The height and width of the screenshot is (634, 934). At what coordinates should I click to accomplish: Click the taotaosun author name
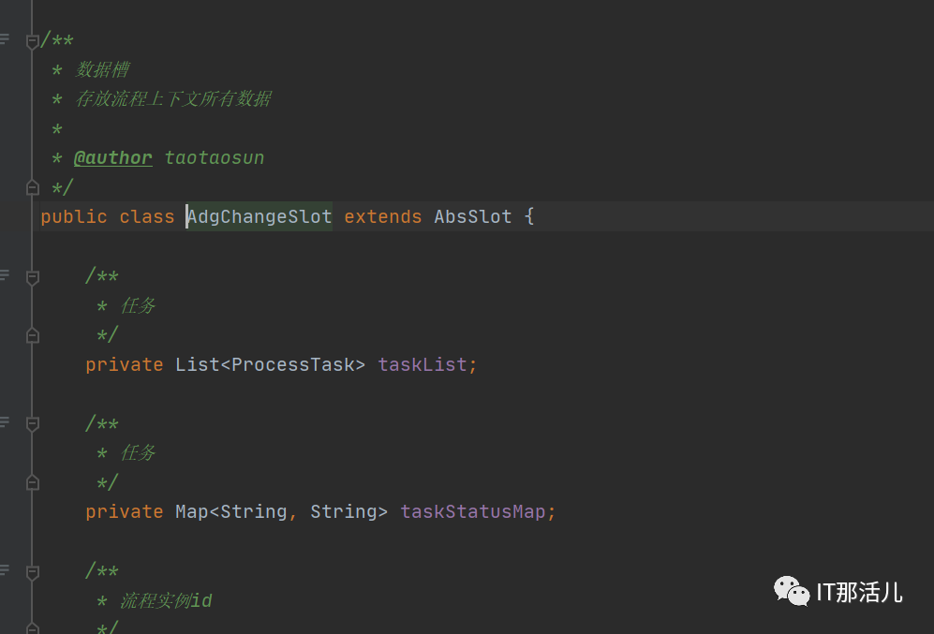point(215,157)
